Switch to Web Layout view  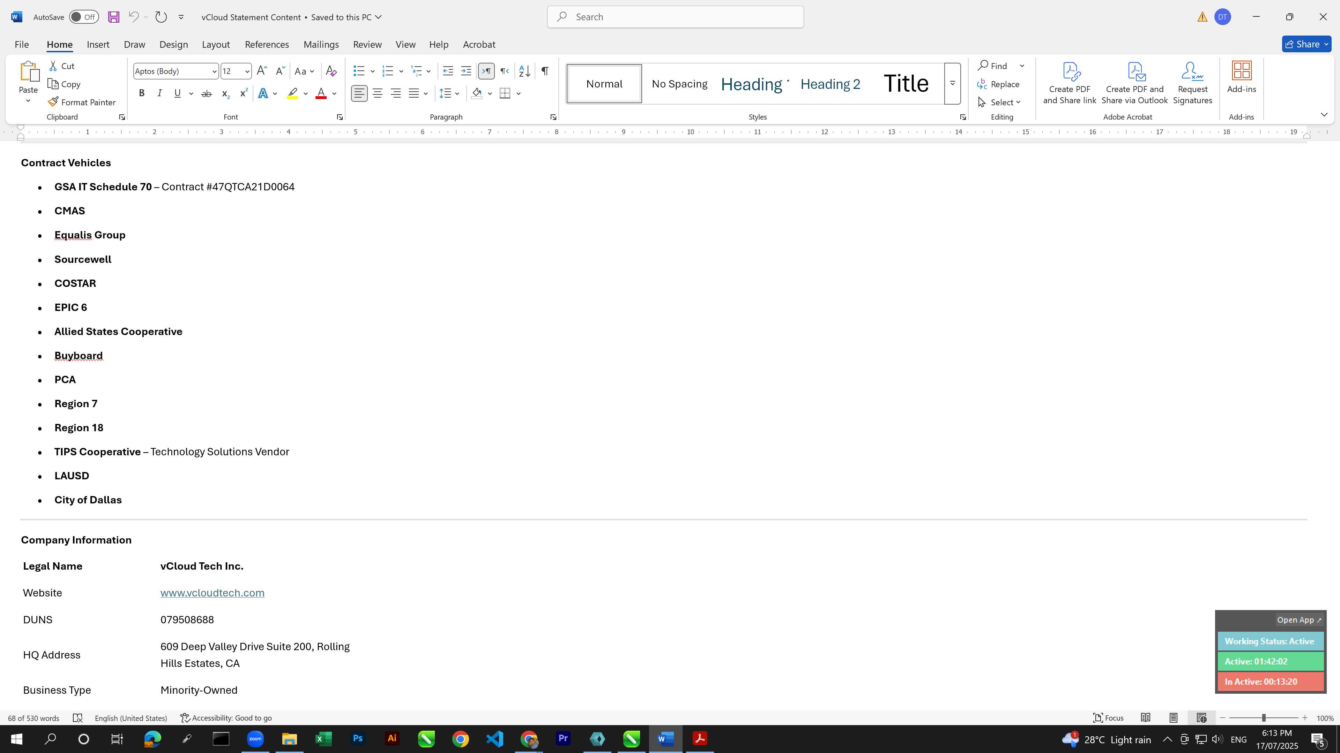1201,718
